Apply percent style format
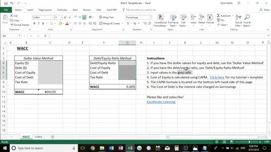271x152 pixels. click(x=135, y=23)
